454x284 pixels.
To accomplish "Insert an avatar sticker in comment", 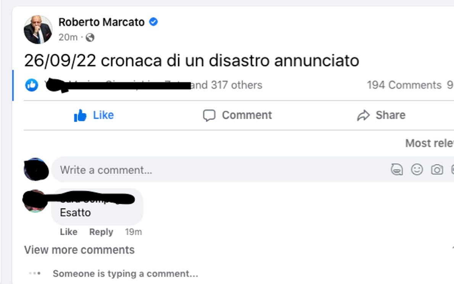I will [x=397, y=169].
